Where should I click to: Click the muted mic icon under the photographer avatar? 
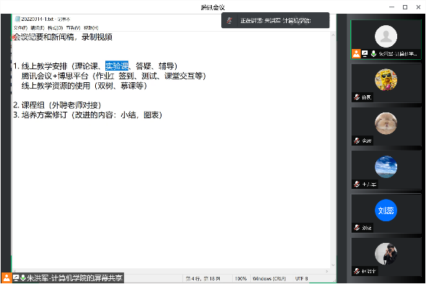(357, 271)
